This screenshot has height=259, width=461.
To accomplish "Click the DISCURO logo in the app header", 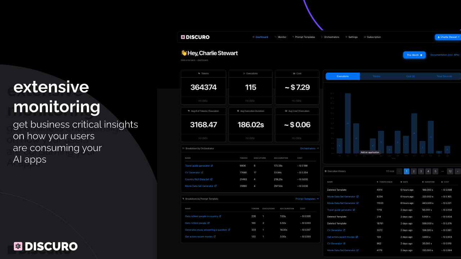I will pyautogui.click(x=195, y=37).
